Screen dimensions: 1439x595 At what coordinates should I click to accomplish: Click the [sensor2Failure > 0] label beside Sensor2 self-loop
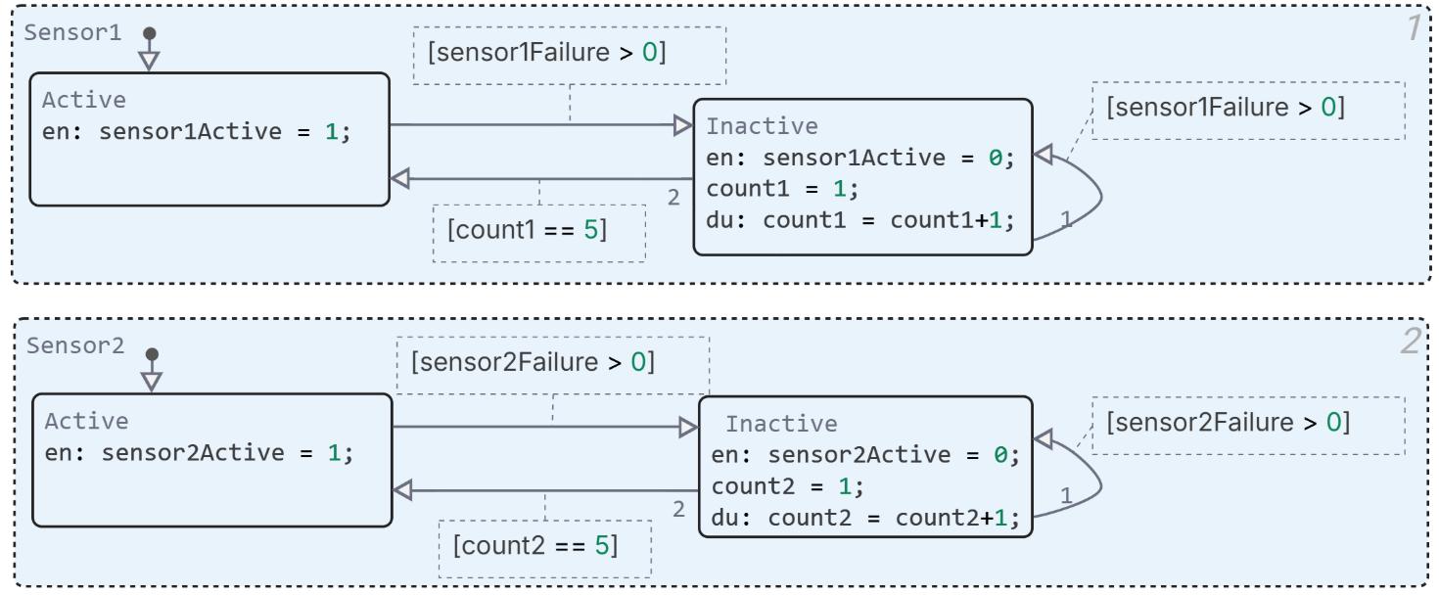pyautogui.click(x=1228, y=424)
